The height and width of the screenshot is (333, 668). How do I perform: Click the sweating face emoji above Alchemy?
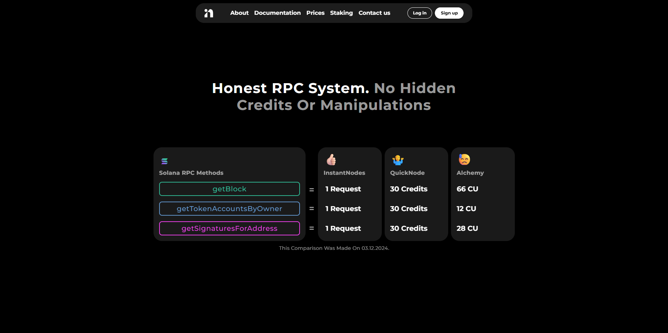464,159
